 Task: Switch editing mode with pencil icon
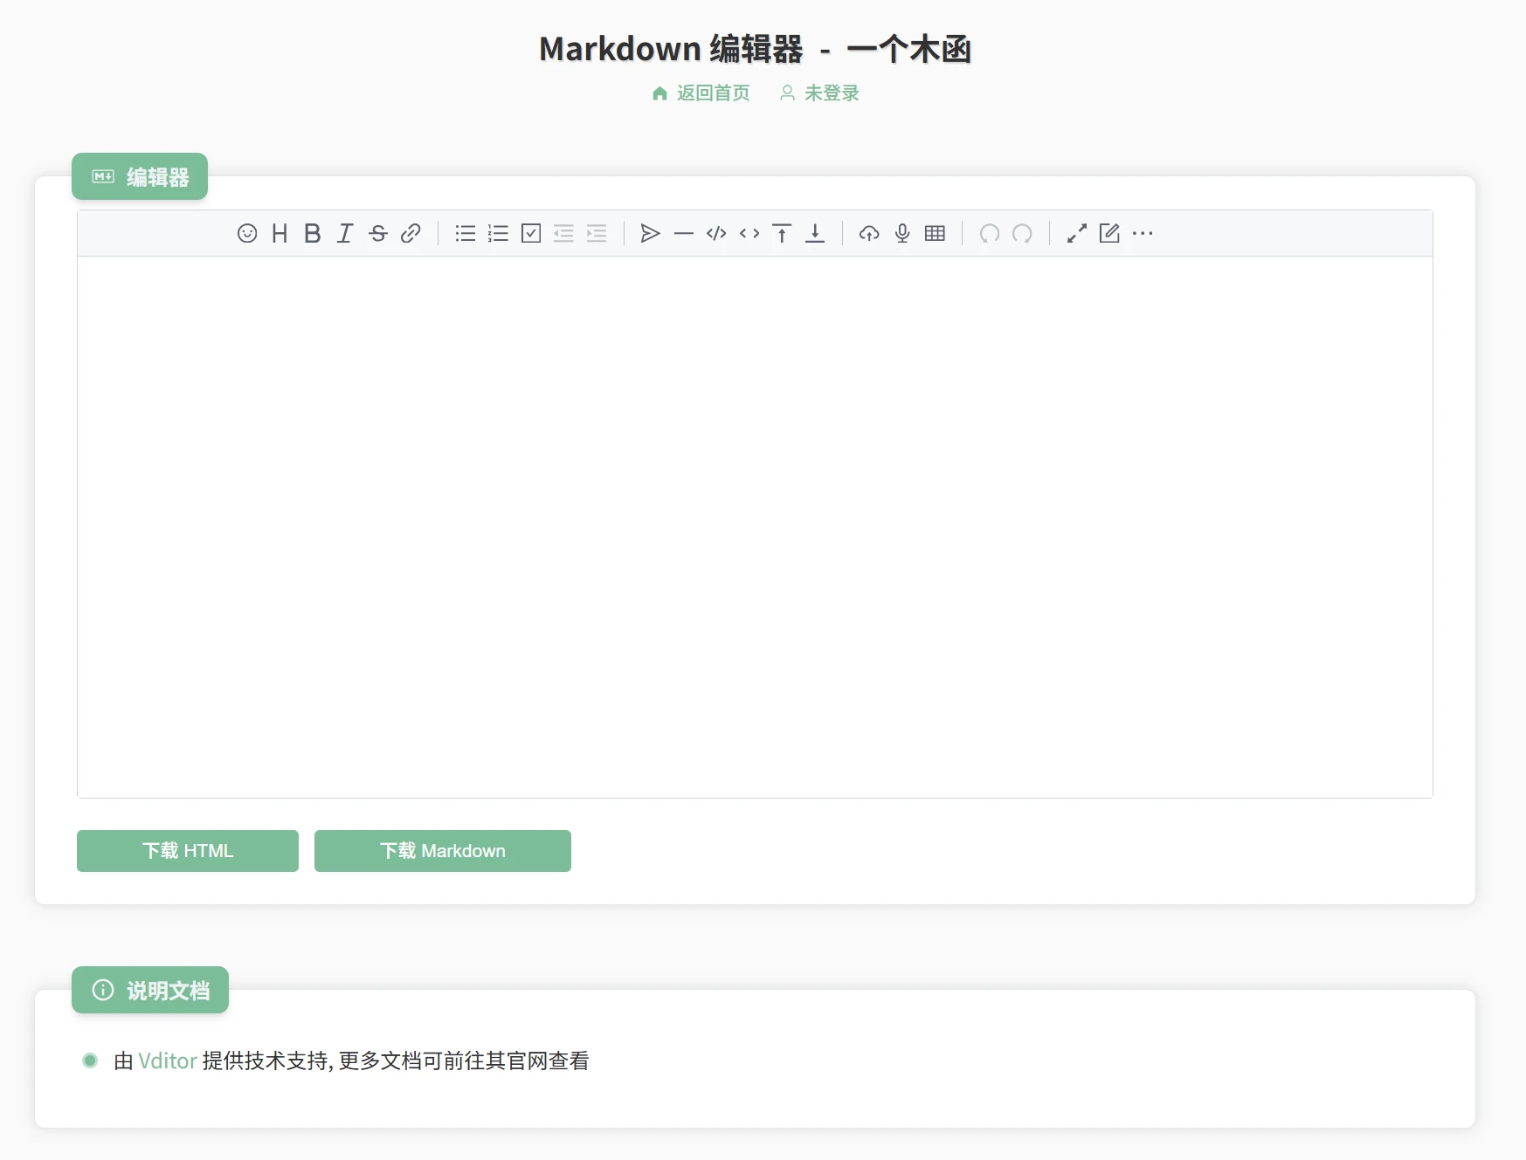pos(1109,233)
